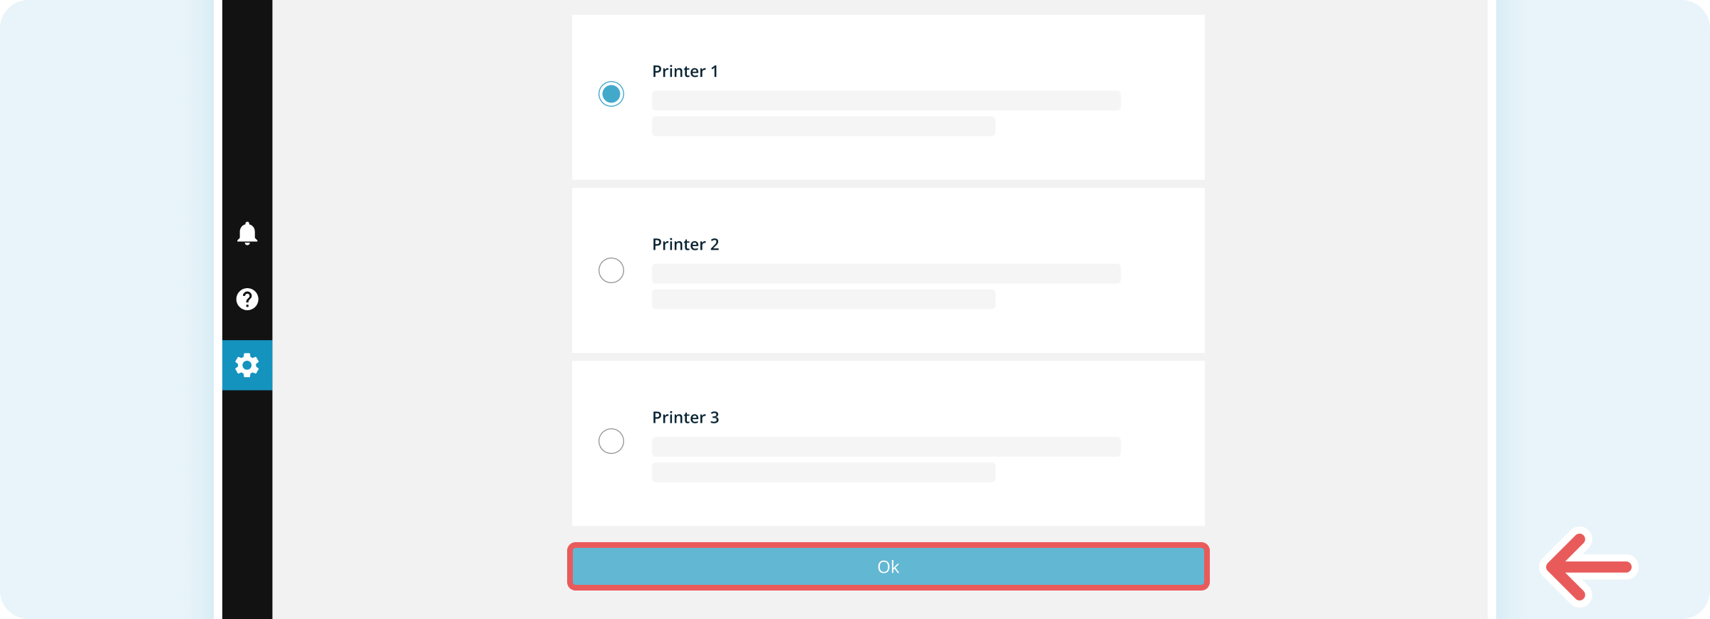Open the notifications bell icon
This screenshot has height=619, width=1710.
click(x=247, y=233)
